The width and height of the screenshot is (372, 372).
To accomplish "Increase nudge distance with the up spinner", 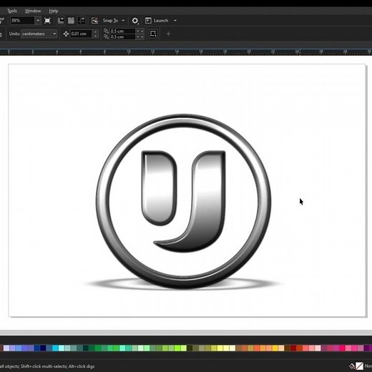I will [95, 31].
